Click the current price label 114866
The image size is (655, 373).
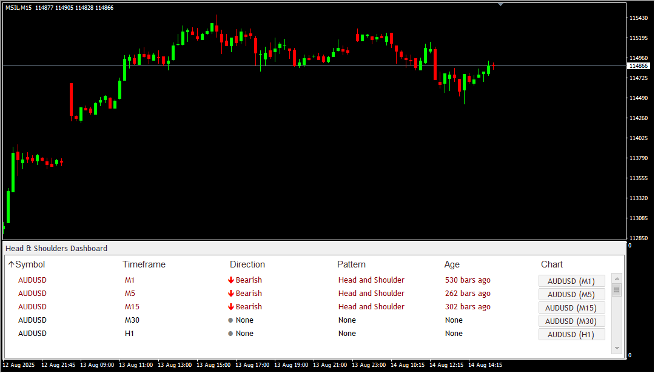[639, 66]
